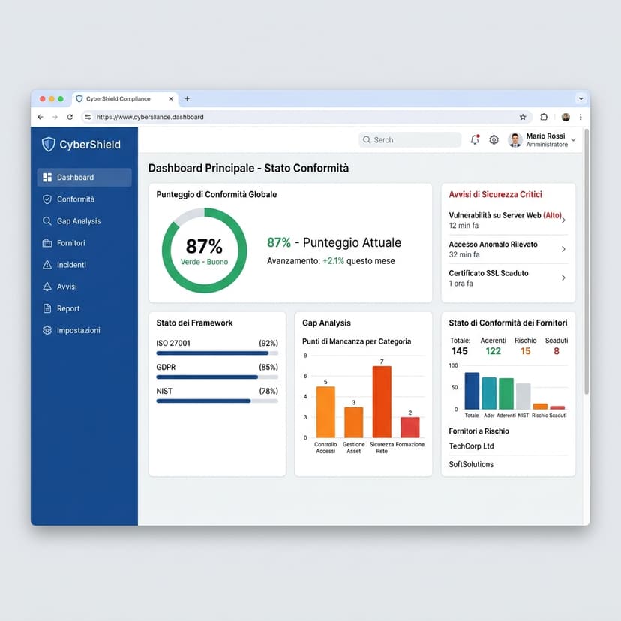Go back with the browser back arrow
The width and height of the screenshot is (621, 621).
pos(40,117)
